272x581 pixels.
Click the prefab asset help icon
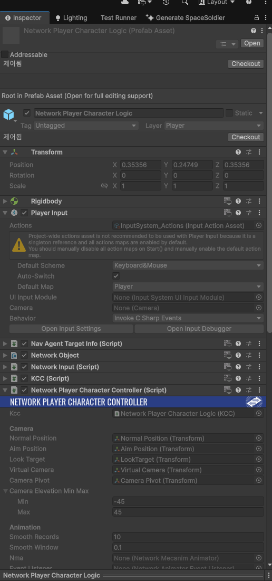tap(254, 31)
